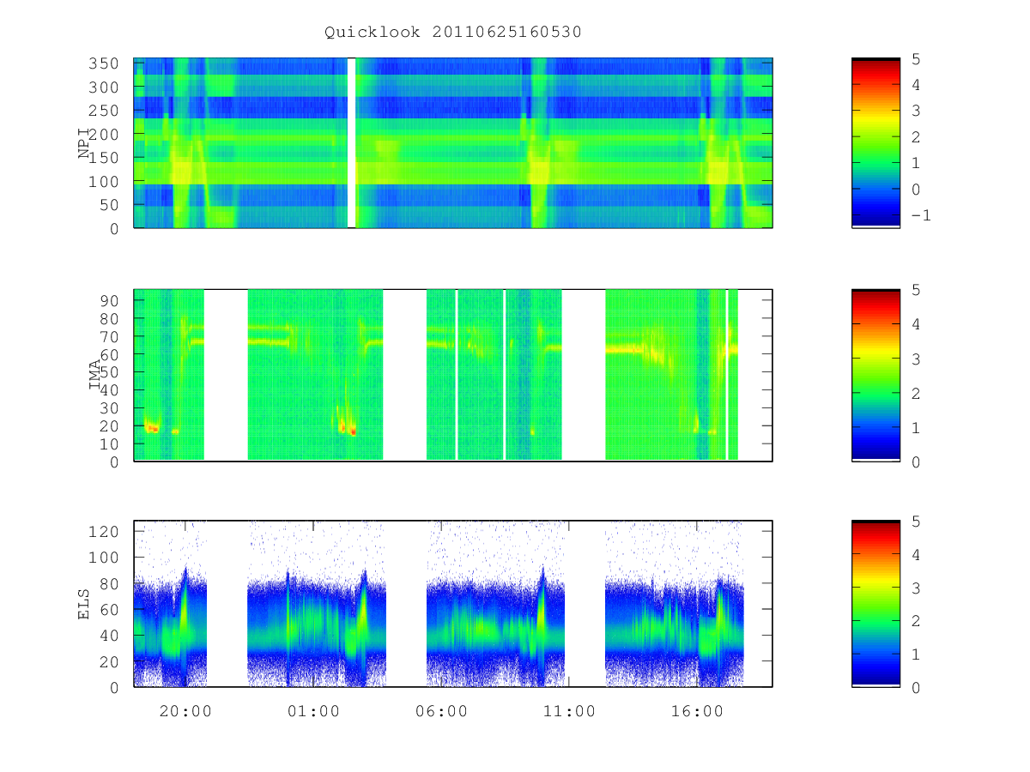Click the IMA spectrogram panel

point(453,376)
